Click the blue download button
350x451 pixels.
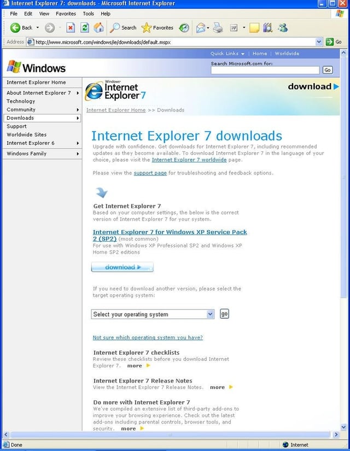coord(122,267)
